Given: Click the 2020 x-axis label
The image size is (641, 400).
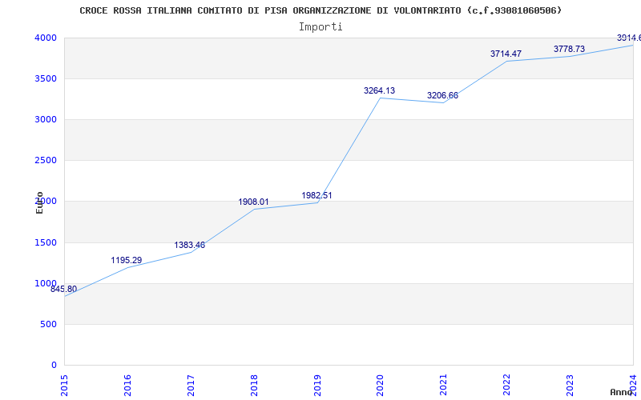Looking at the screenshot, I should pos(381,386).
